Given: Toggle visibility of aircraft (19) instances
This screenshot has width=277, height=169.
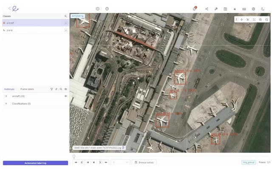Looking at the screenshot, I should [x=65, y=96].
